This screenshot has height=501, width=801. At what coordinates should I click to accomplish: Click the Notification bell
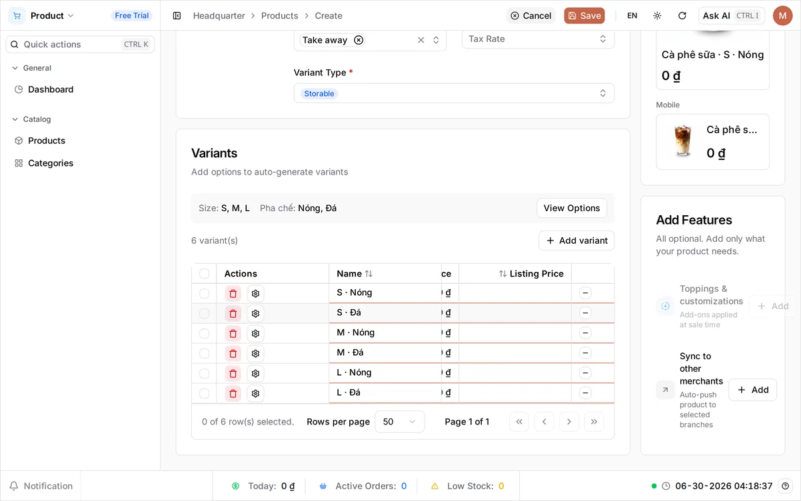click(41, 486)
